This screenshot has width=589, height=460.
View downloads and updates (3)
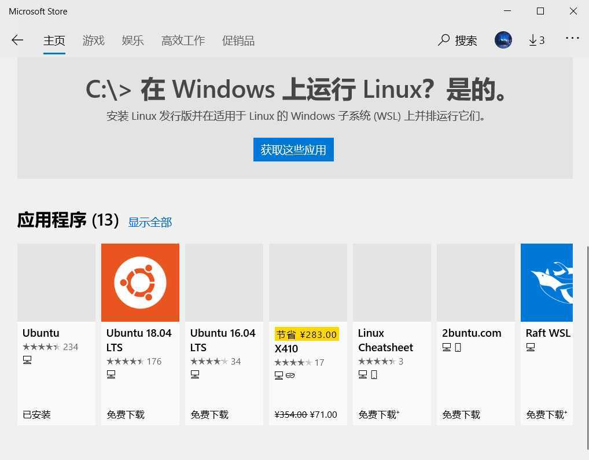[x=536, y=40]
